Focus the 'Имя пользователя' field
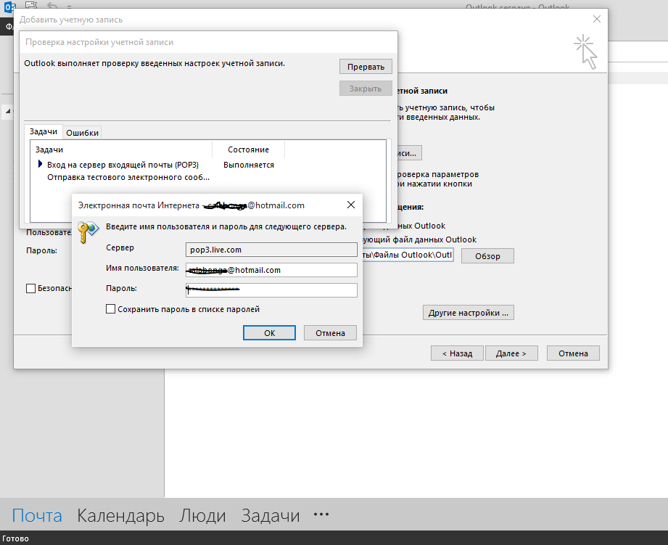668x545 pixels. point(271,270)
